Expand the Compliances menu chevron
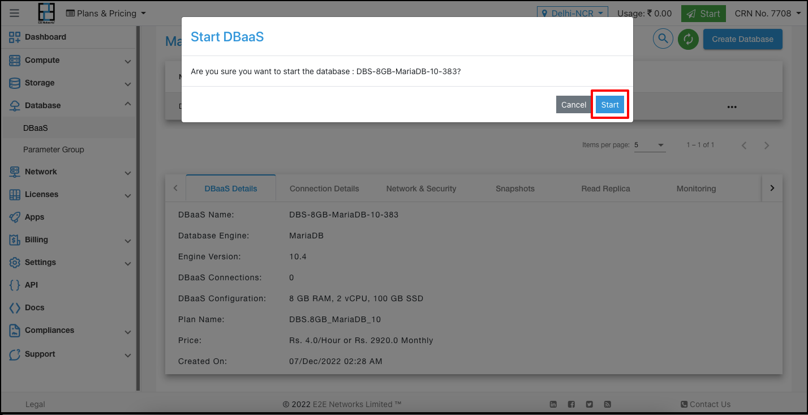 pyautogui.click(x=128, y=331)
